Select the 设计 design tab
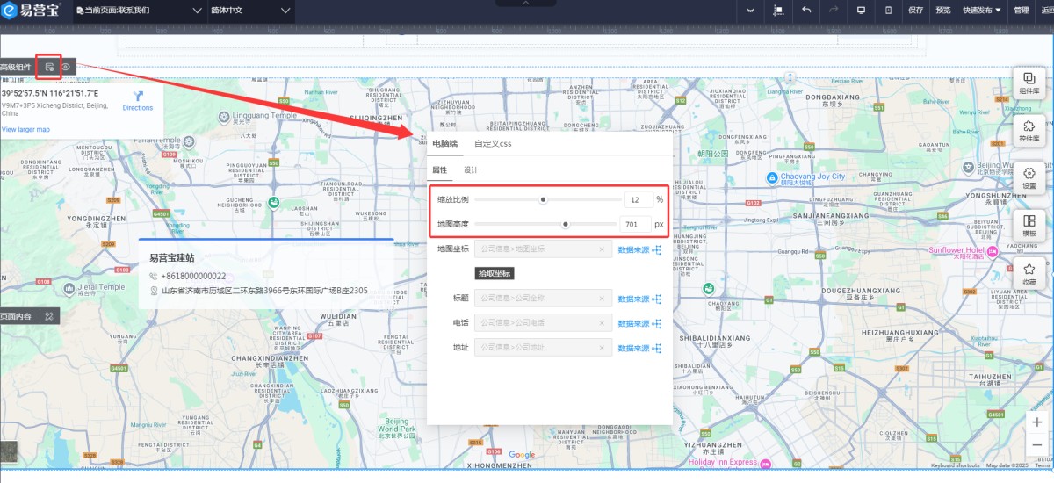The image size is (1054, 483). pyautogui.click(x=471, y=169)
